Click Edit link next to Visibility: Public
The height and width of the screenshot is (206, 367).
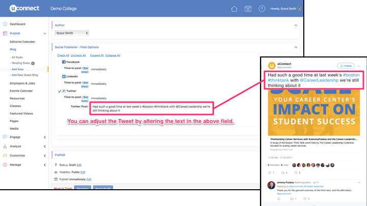(83, 172)
